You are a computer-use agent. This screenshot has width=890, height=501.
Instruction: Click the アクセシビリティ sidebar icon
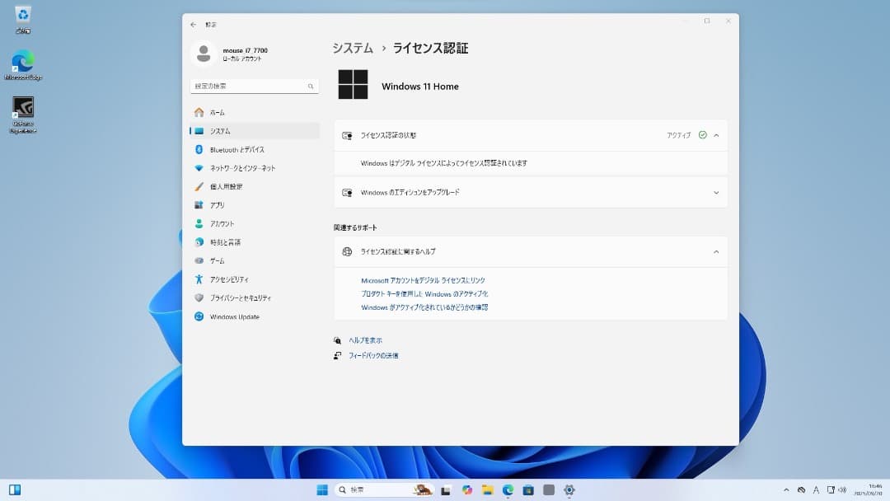click(198, 279)
